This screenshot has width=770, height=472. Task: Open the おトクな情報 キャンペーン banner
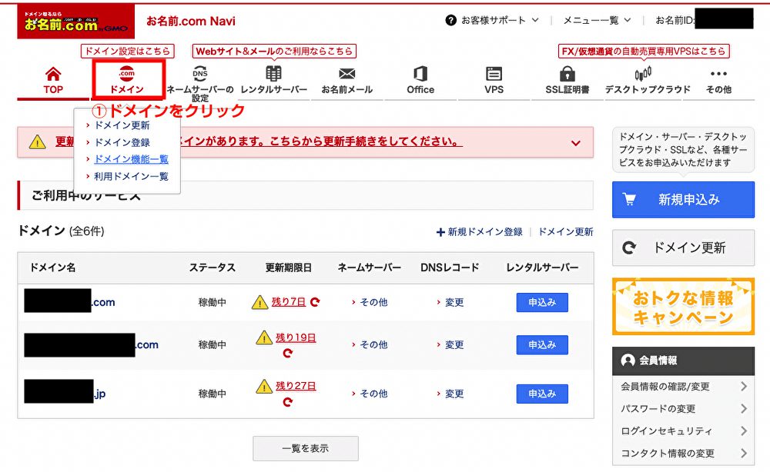point(683,307)
